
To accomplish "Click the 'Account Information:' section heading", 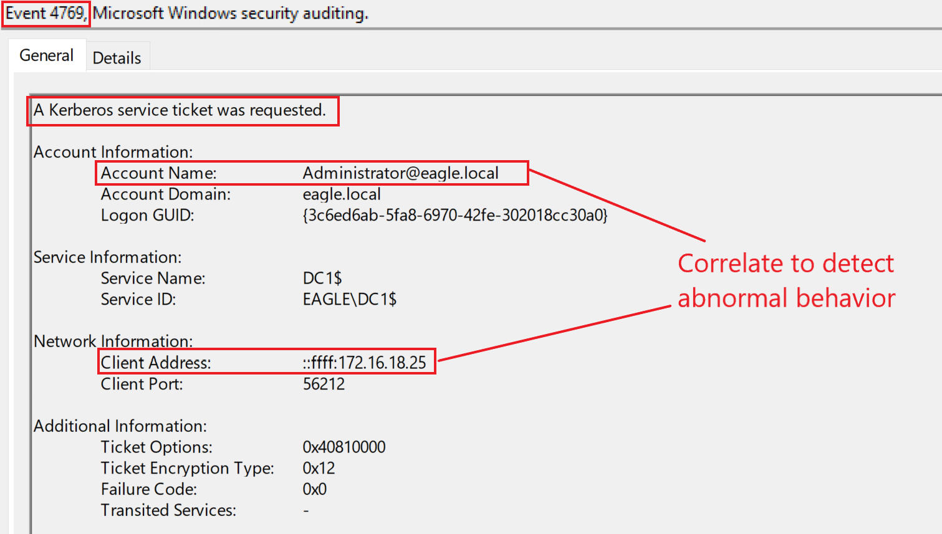I will pyautogui.click(x=113, y=152).
